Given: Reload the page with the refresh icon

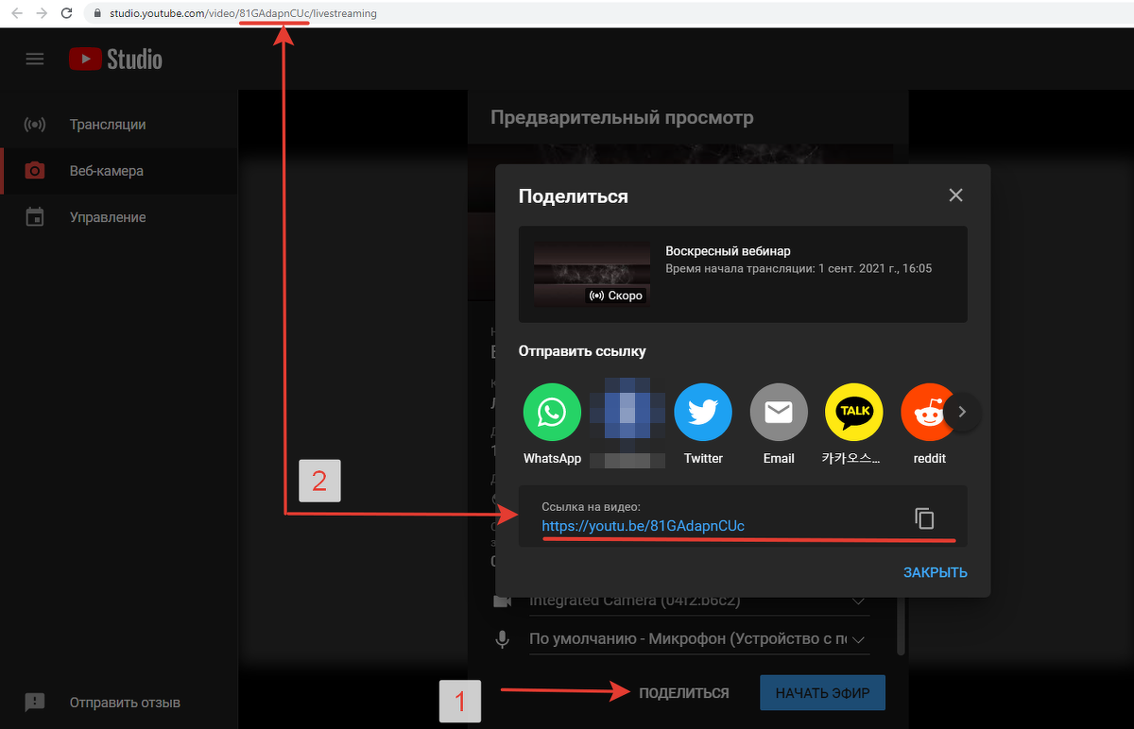Looking at the screenshot, I should 66,13.
